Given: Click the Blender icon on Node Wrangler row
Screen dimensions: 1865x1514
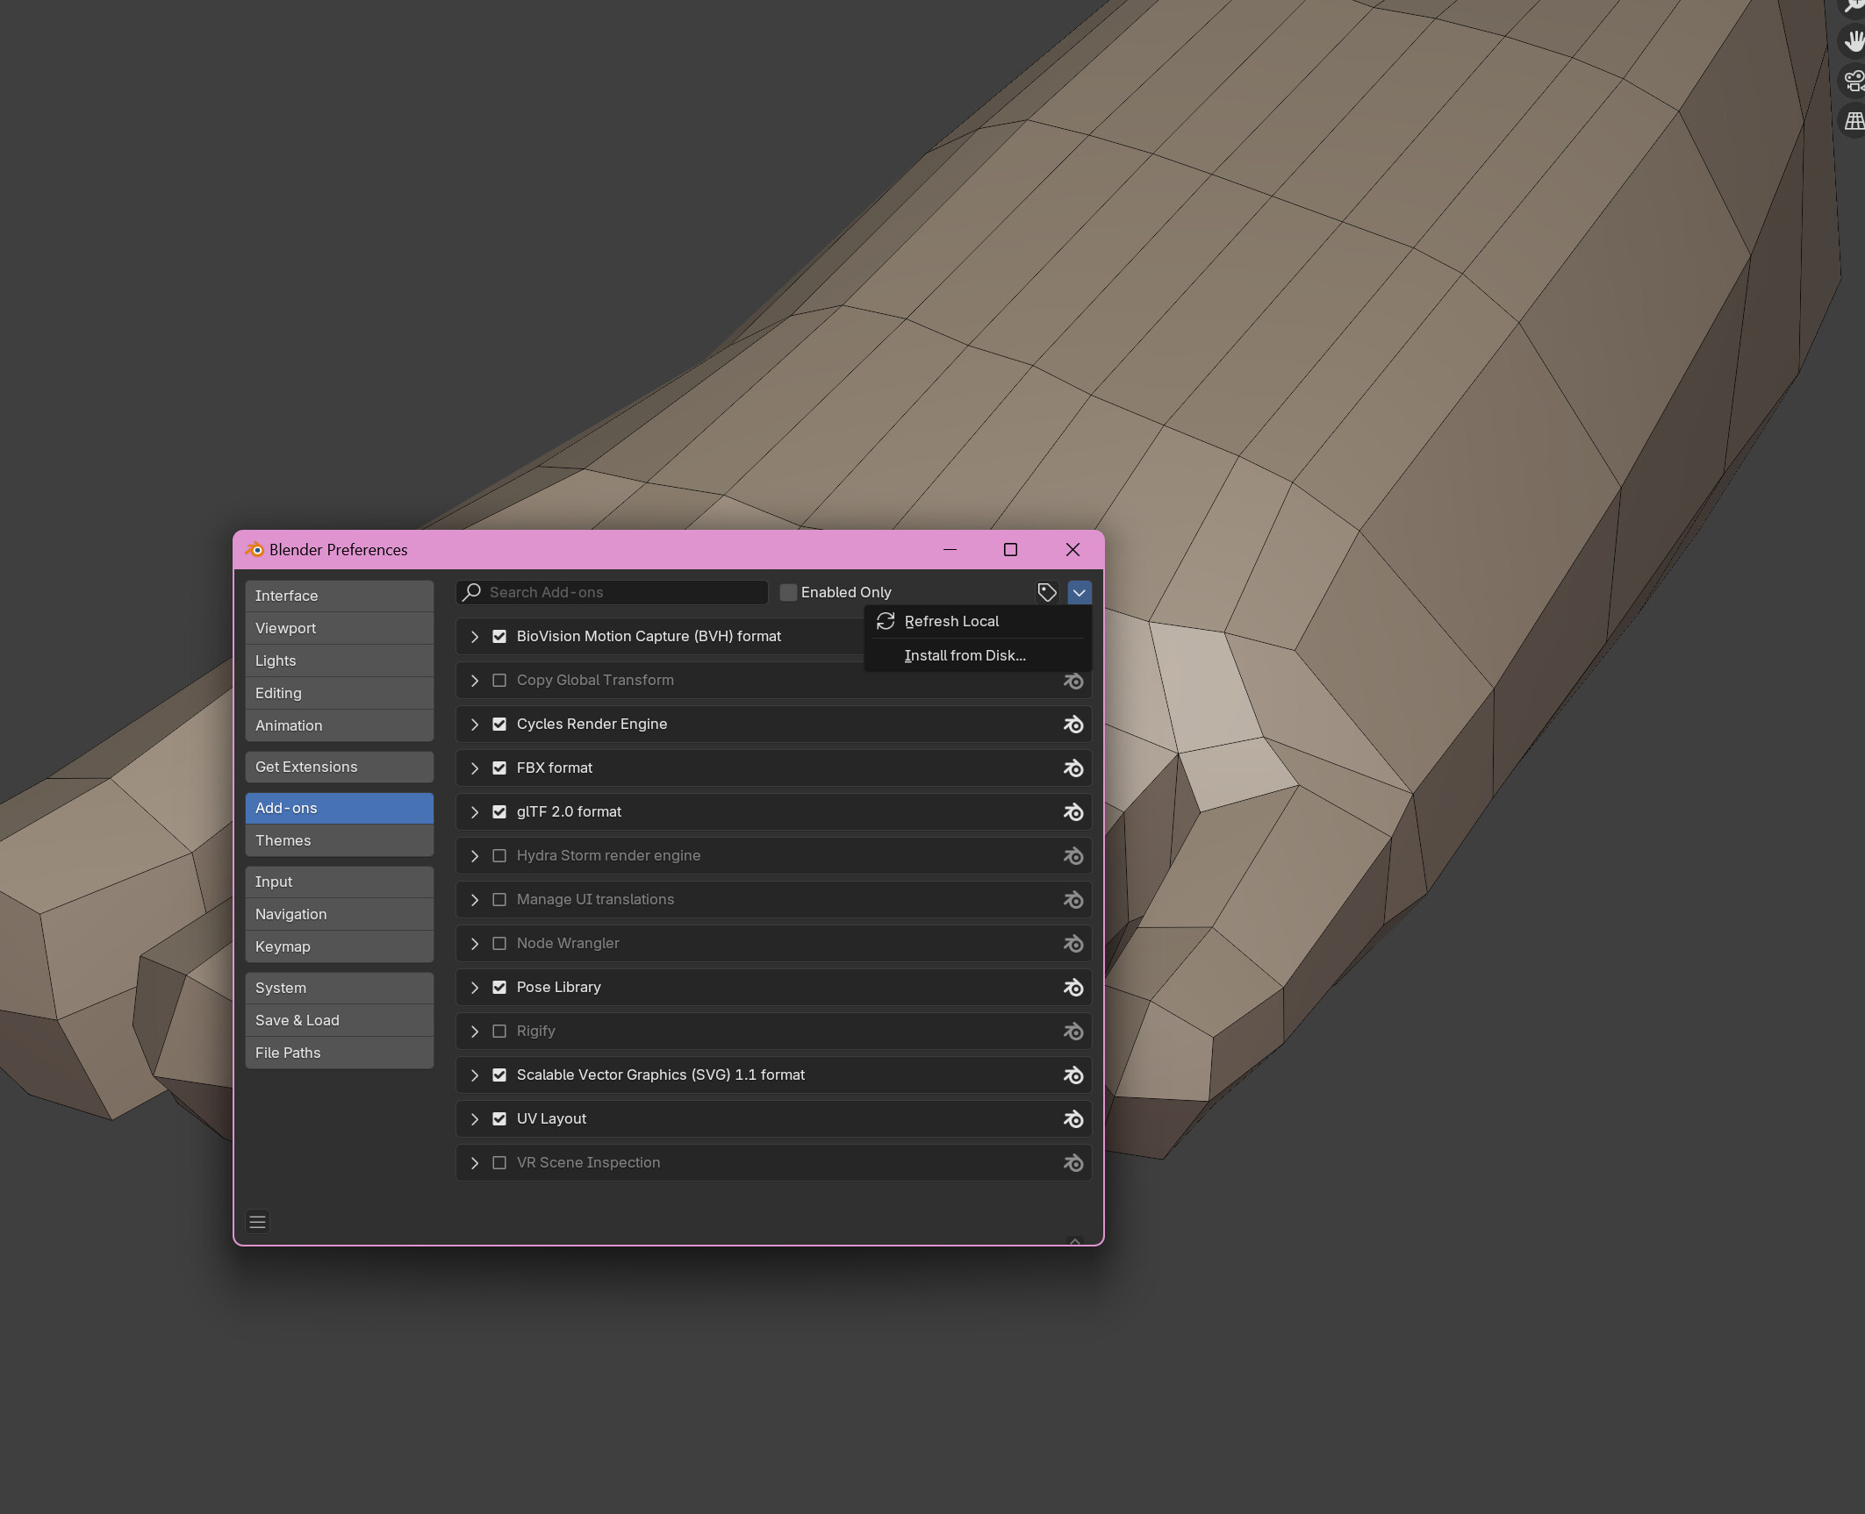Looking at the screenshot, I should (1073, 944).
